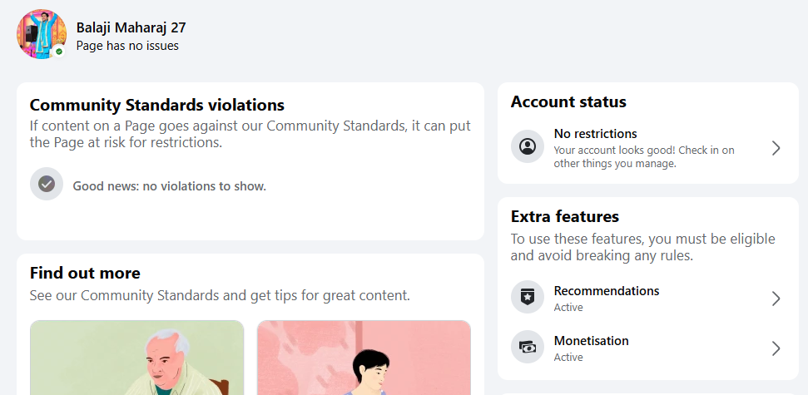Click the account person icon under Account status
808x395 pixels.
[528, 146]
